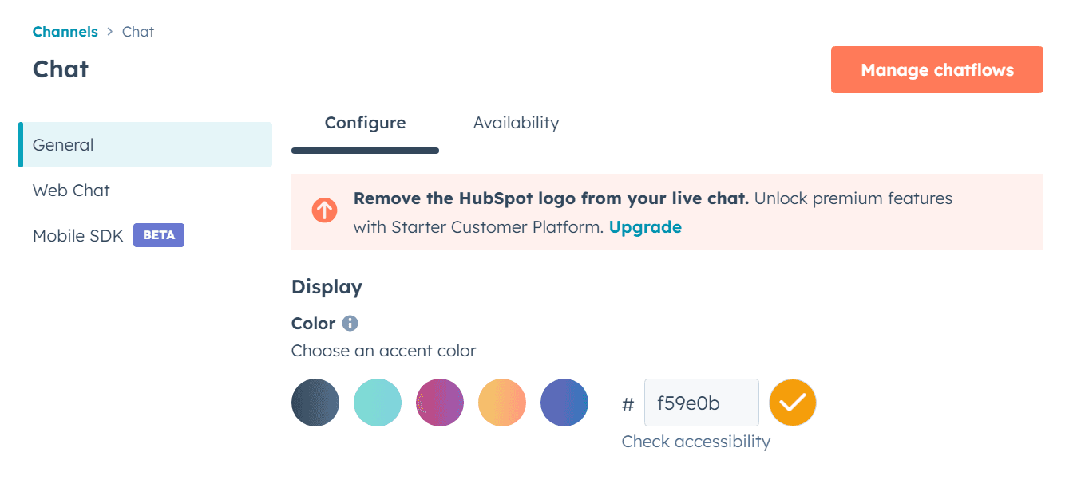Click the hex color input field f59e0b
The image size is (1069, 503).
pos(701,403)
